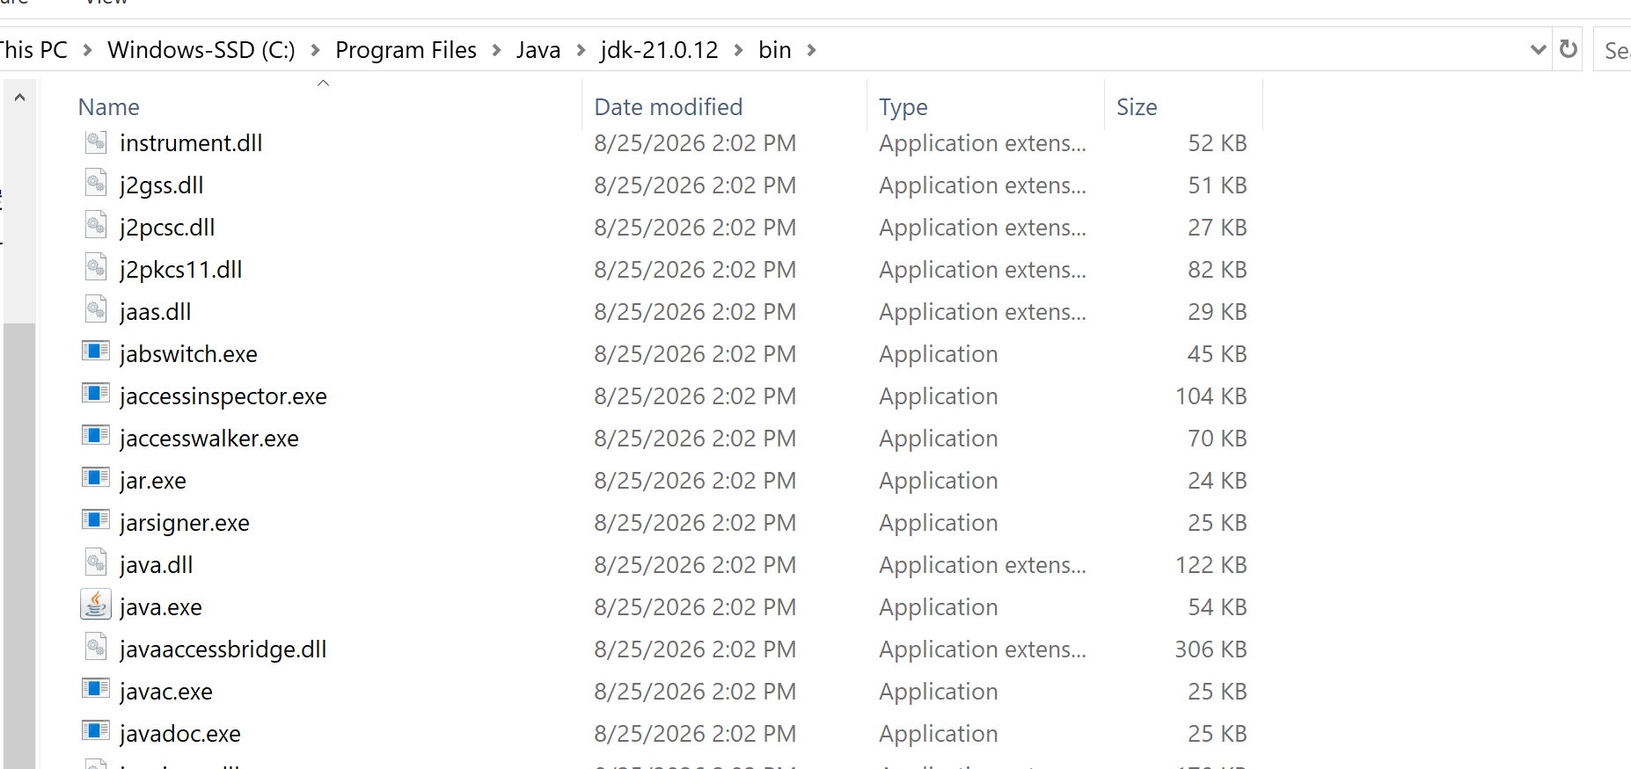Click the 54 KB size of java.exe
Screen dimensions: 1631x769
1218,607
